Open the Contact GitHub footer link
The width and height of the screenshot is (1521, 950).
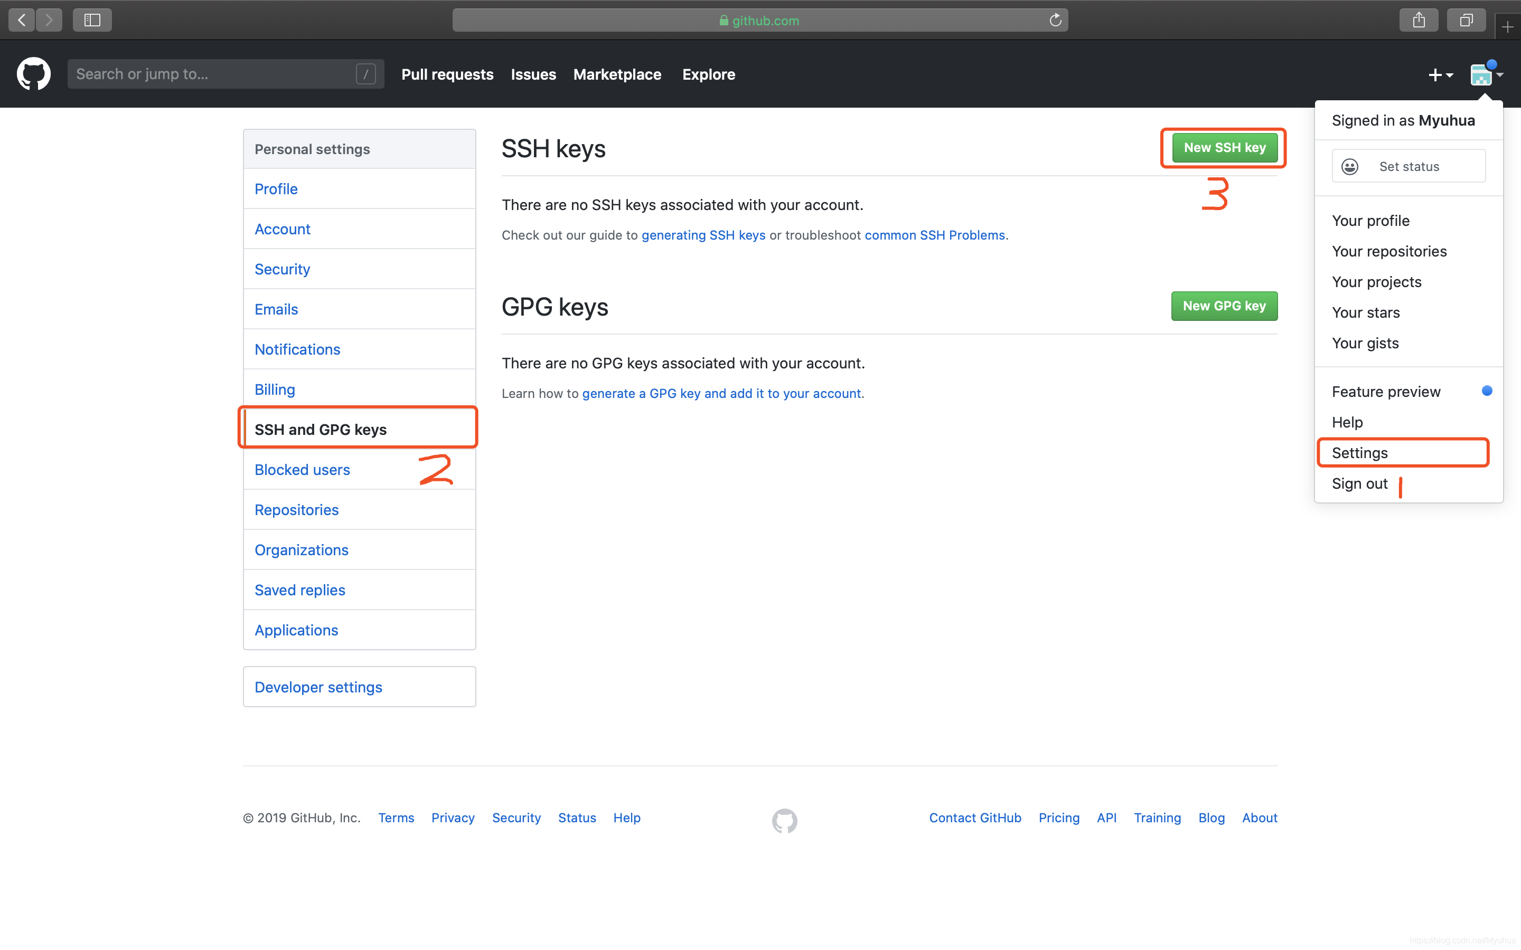(975, 818)
